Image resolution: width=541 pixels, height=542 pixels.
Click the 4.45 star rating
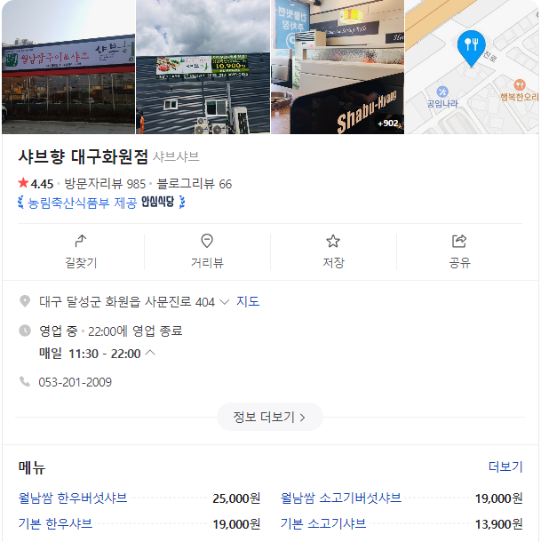point(36,184)
